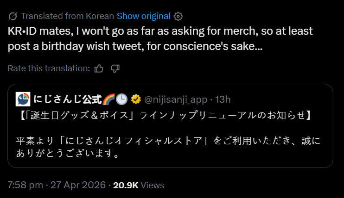The height and width of the screenshot is (198, 344).
Task: Rate the translation with thumbs up
Action: click(99, 68)
